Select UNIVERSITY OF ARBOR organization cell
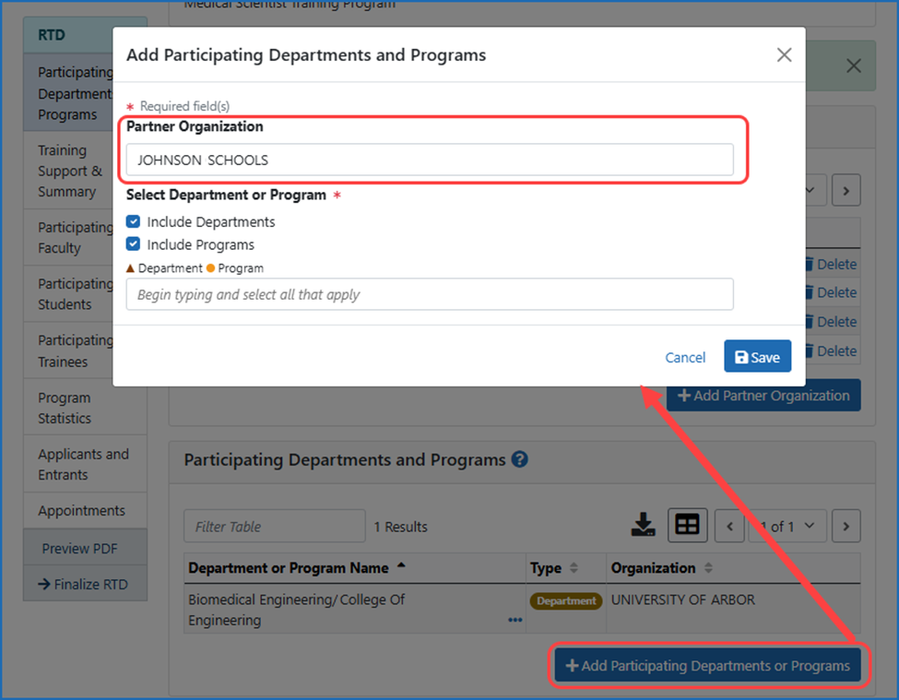 click(683, 599)
